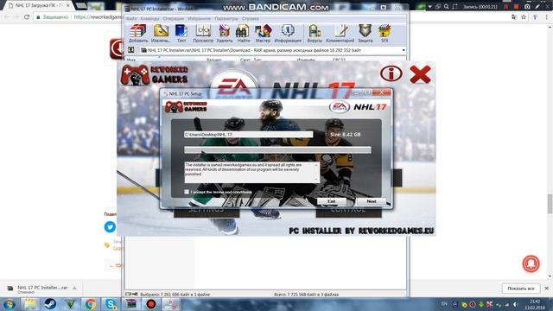Take a Bandicam screenshot with the camera icon
This screenshot has width=553, height=311.
click(527, 7)
